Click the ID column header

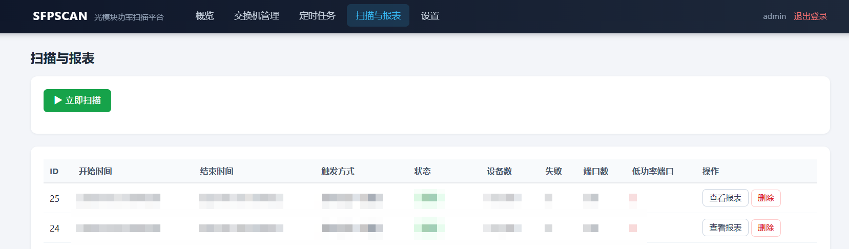(x=54, y=172)
